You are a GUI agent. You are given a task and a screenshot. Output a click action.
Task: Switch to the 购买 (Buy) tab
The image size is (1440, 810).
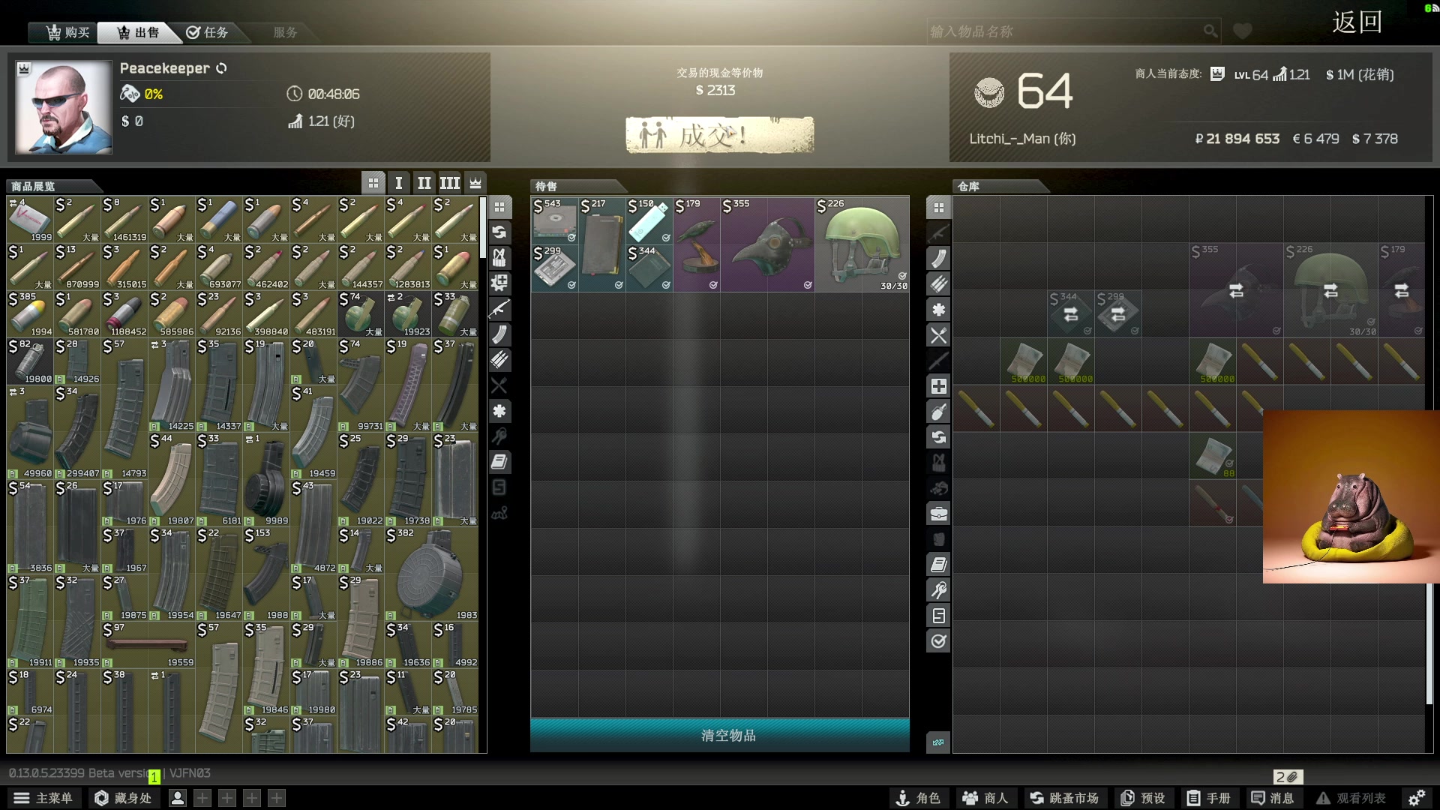(x=67, y=32)
